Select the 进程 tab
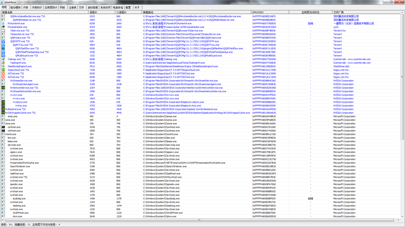 [4, 7]
